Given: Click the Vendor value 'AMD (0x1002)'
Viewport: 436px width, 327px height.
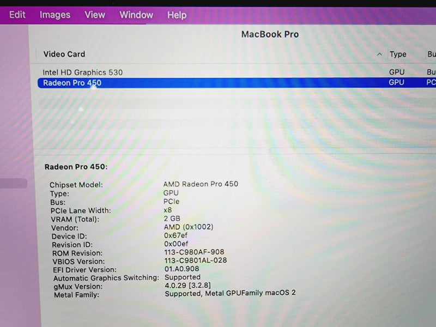Looking at the screenshot, I should pyautogui.click(x=189, y=227).
